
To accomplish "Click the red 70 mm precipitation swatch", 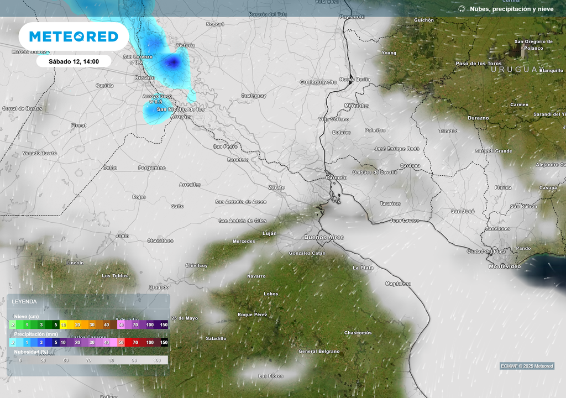I will click(135, 343).
